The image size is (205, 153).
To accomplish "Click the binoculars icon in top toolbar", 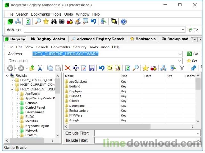I will pyautogui.click(x=54, y=21).
